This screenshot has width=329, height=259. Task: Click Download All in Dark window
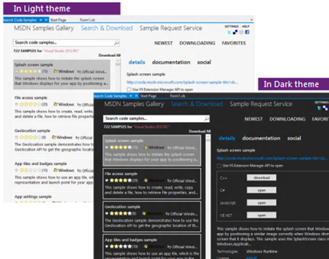[200, 131]
